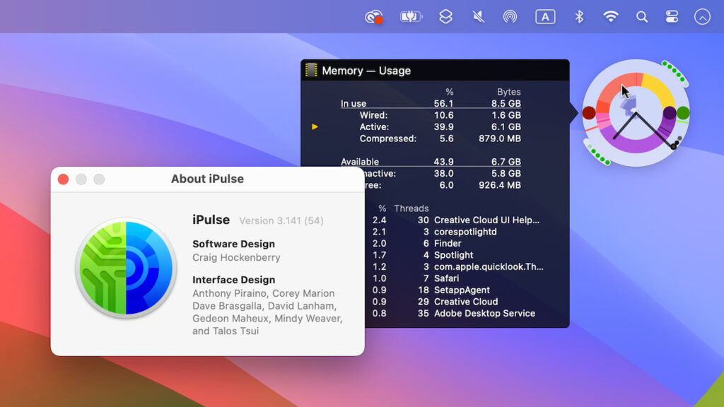The width and height of the screenshot is (724, 407).
Task: Click the circled chevron at menu bar right
Action: tap(703, 16)
